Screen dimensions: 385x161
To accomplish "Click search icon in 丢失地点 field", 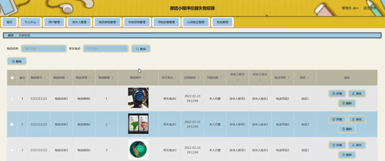I will click(125, 48).
